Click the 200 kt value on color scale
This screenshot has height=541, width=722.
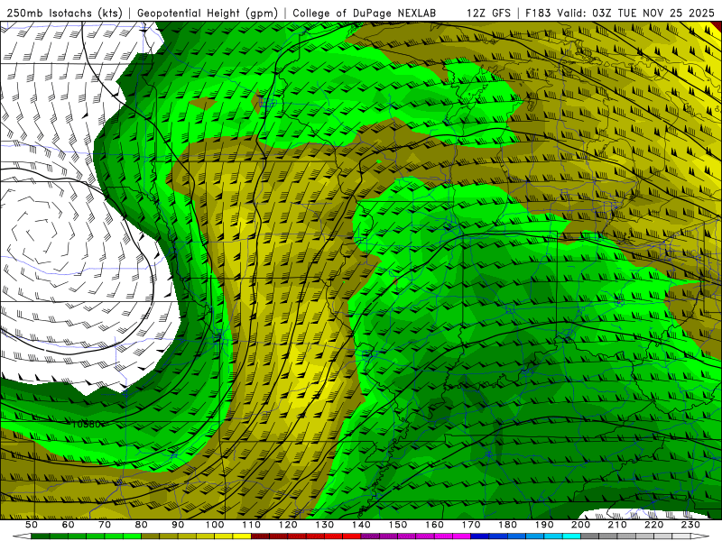point(580,525)
